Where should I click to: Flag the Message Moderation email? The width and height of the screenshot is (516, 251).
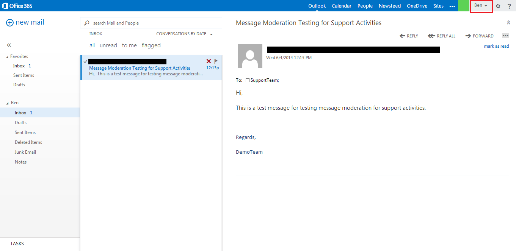tap(215, 61)
